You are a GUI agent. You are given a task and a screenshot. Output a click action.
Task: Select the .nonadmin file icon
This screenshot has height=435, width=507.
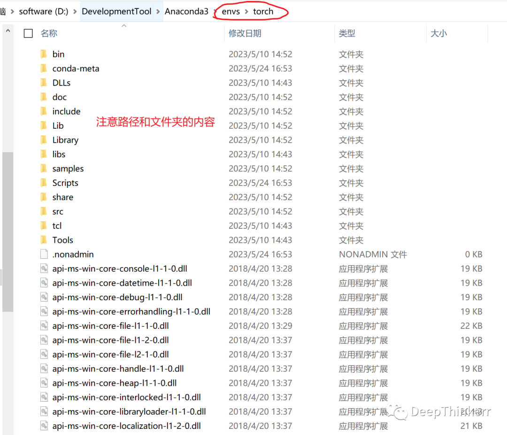44,254
